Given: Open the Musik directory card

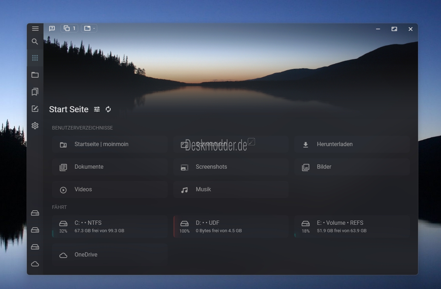Looking at the screenshot, I should [x=231, y=189].
